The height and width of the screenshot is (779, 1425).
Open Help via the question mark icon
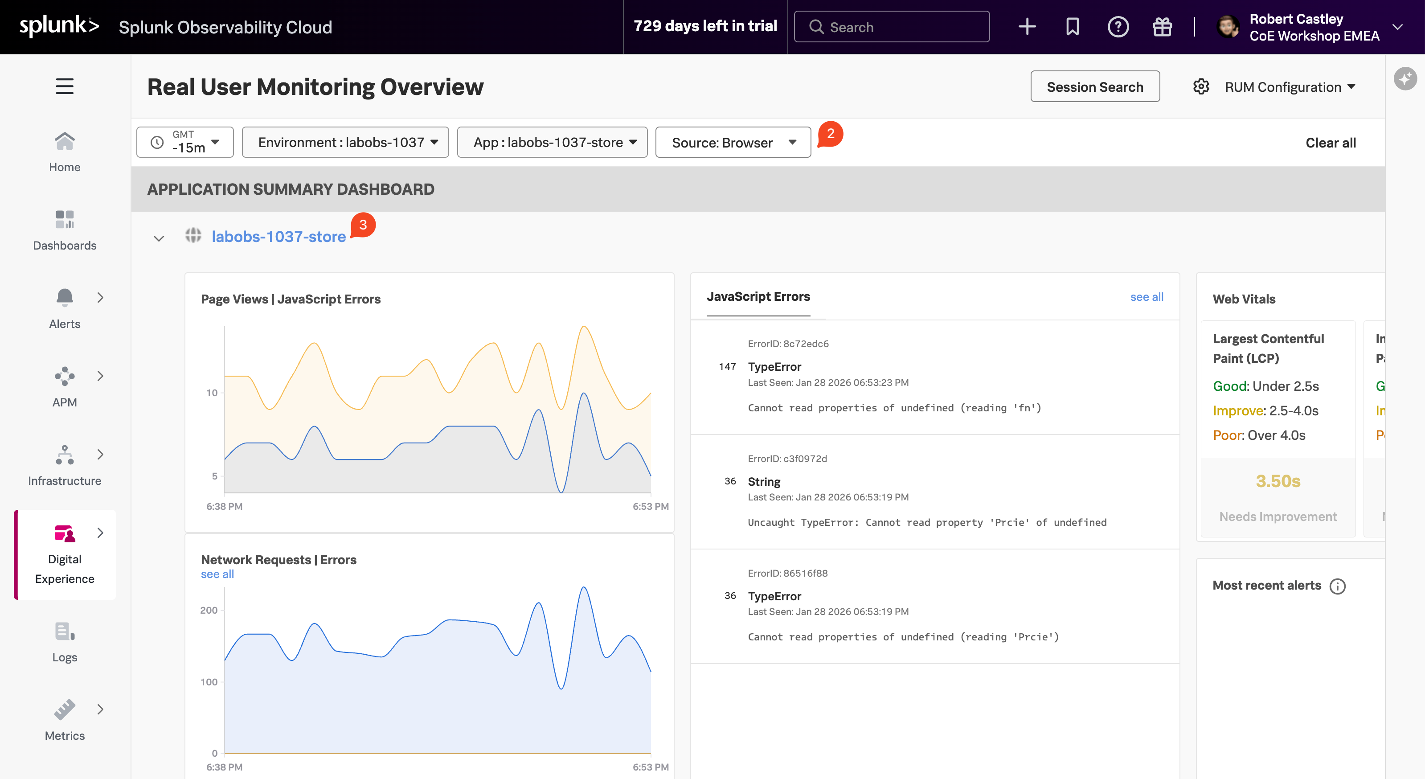pyautogui.click(x=1118, y=27)
